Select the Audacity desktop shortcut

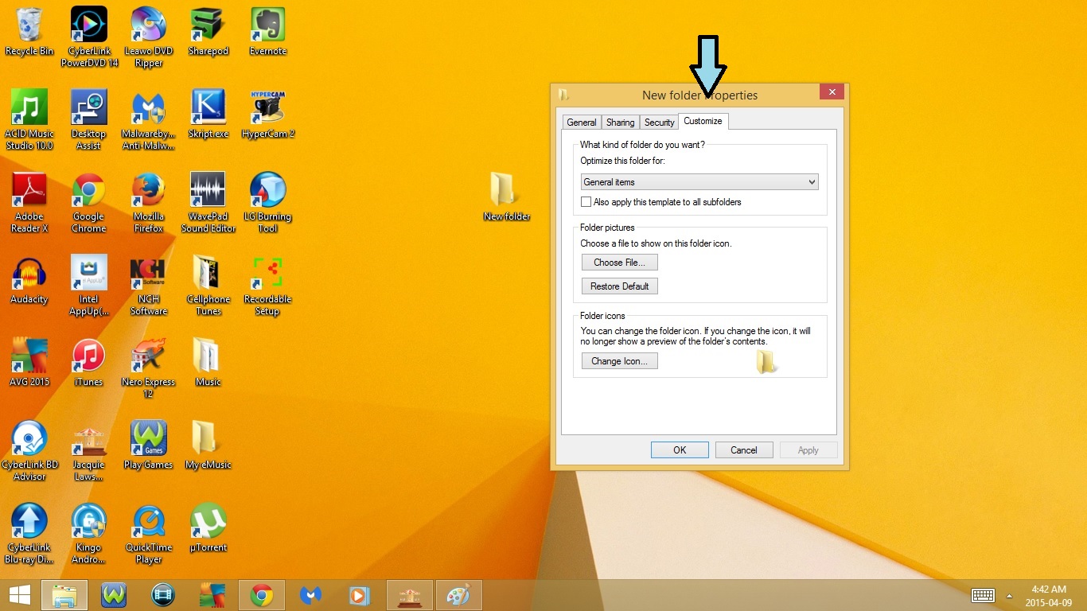[x=29, y=279]
